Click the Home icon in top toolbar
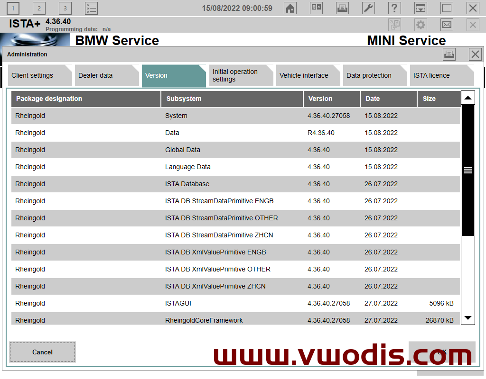 (x=290, y=8)
